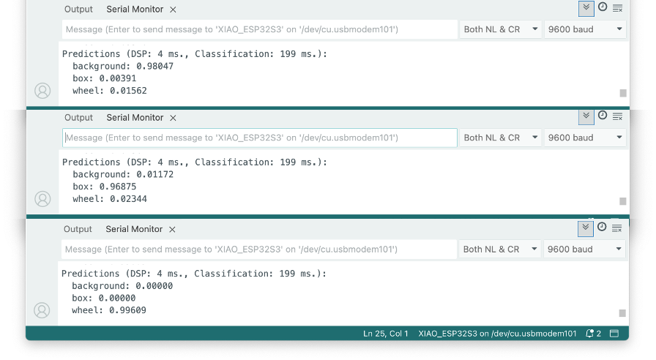Click XIAO_ESP32S3 board port in status bar
Viewport: 656px width, 360px height.
click(x=497, y=334)
